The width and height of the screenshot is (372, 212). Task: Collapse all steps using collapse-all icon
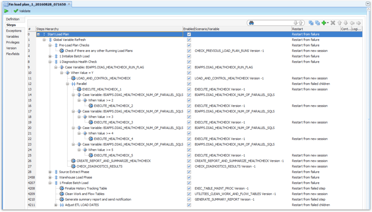317,23
